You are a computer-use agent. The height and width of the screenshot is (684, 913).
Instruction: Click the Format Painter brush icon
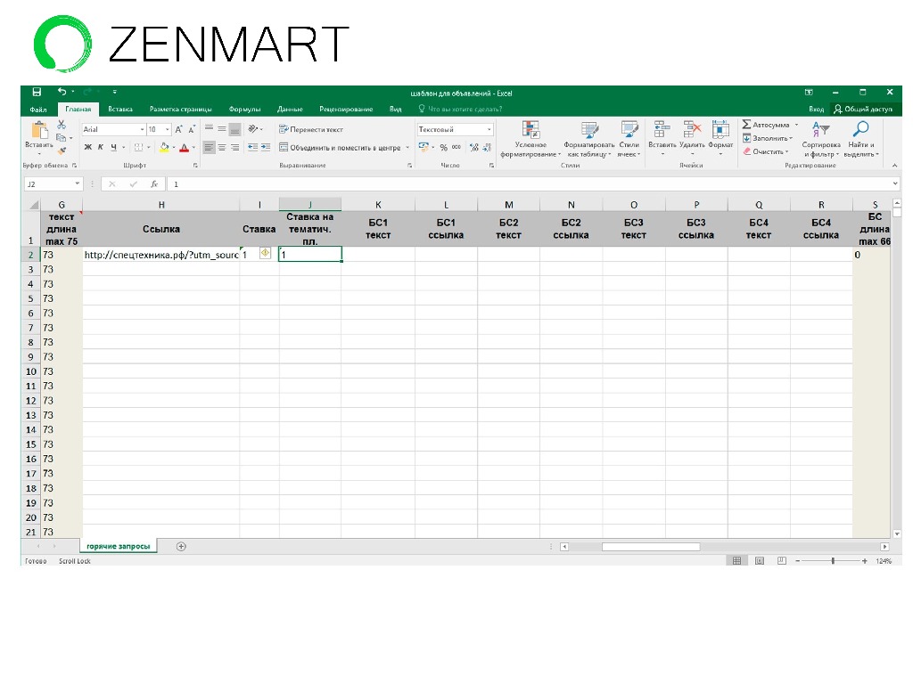click(62, 151)
